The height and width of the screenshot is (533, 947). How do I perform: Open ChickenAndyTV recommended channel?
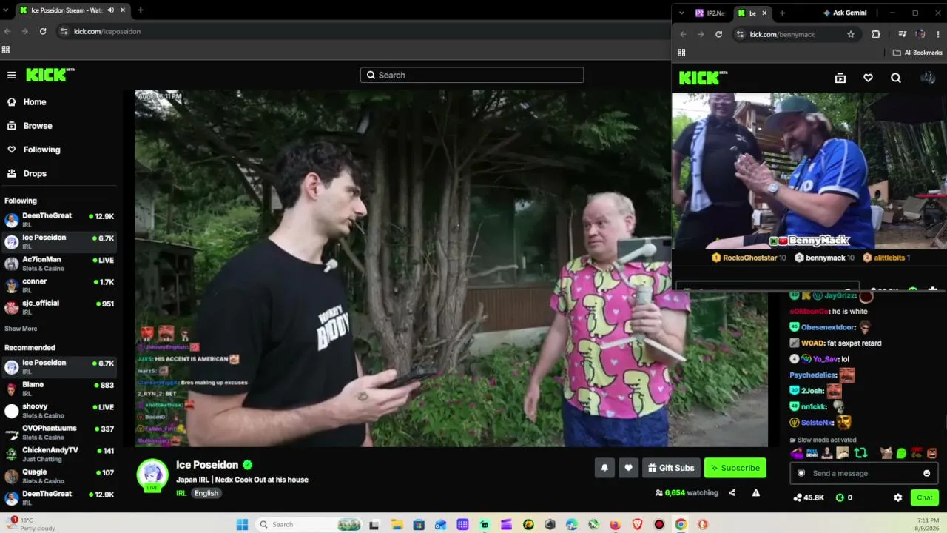59,454
